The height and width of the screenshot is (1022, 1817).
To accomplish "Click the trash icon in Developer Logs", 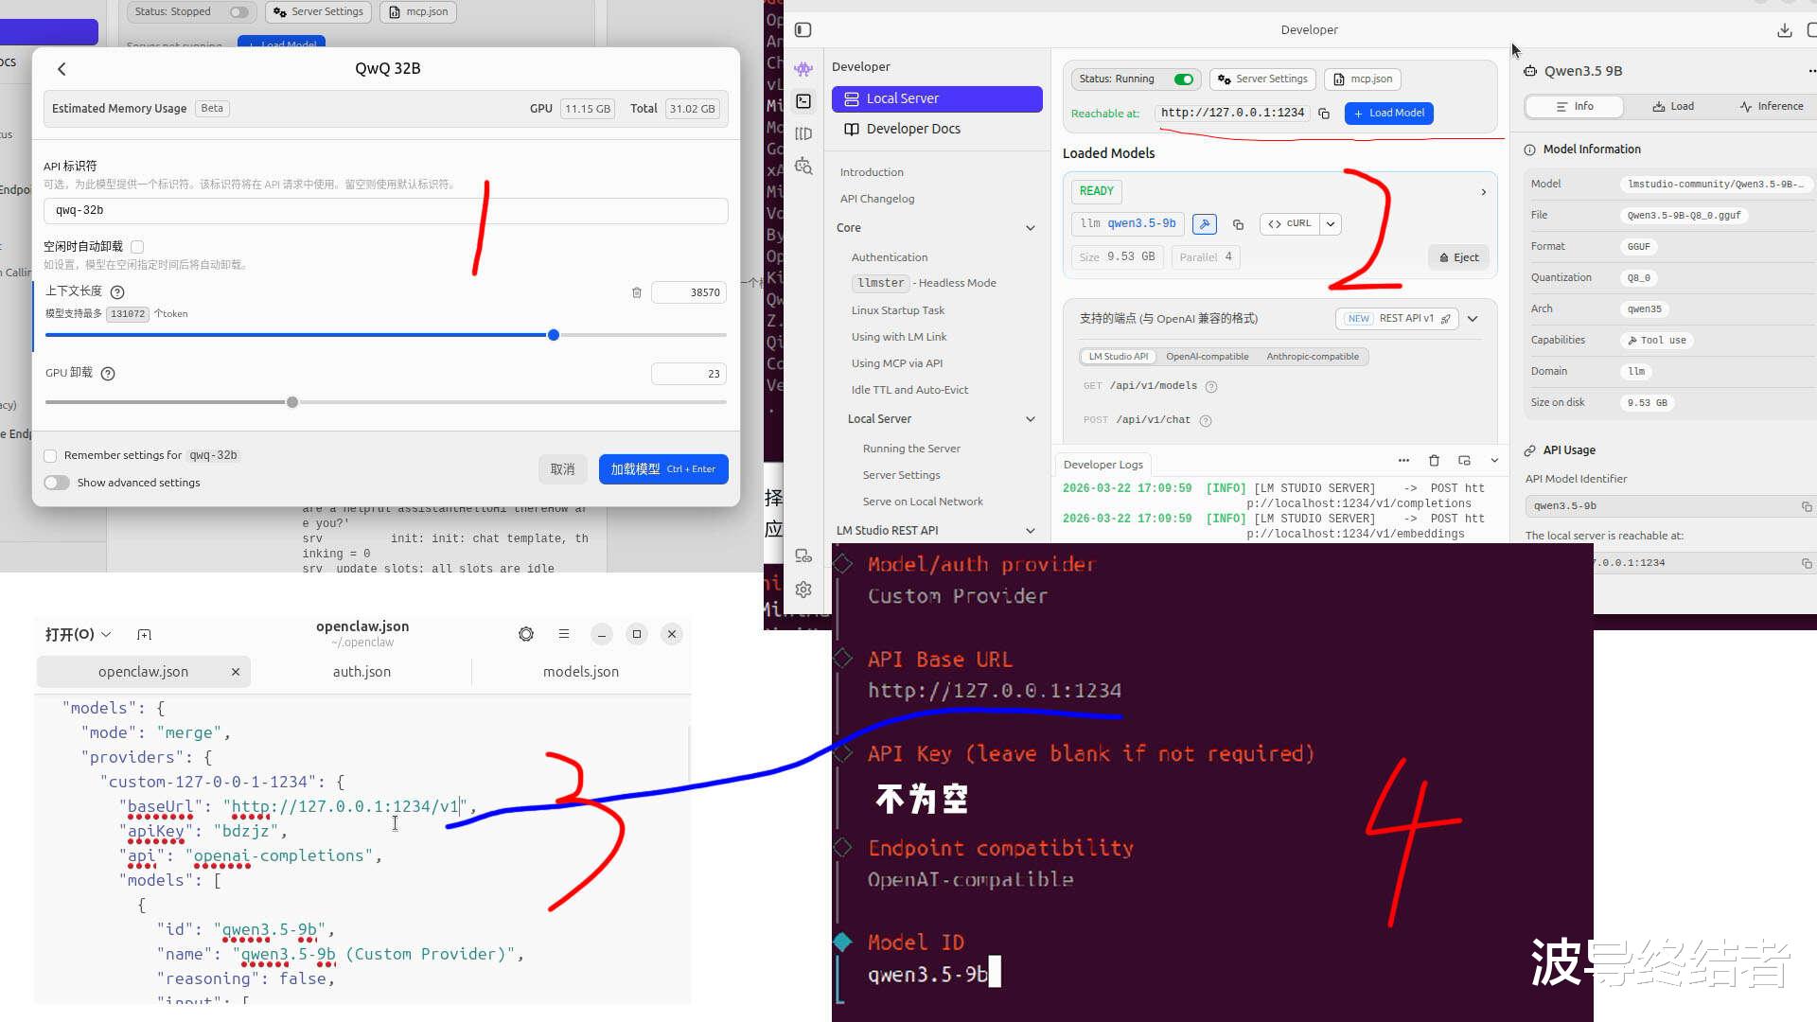I will [1434, 461].
